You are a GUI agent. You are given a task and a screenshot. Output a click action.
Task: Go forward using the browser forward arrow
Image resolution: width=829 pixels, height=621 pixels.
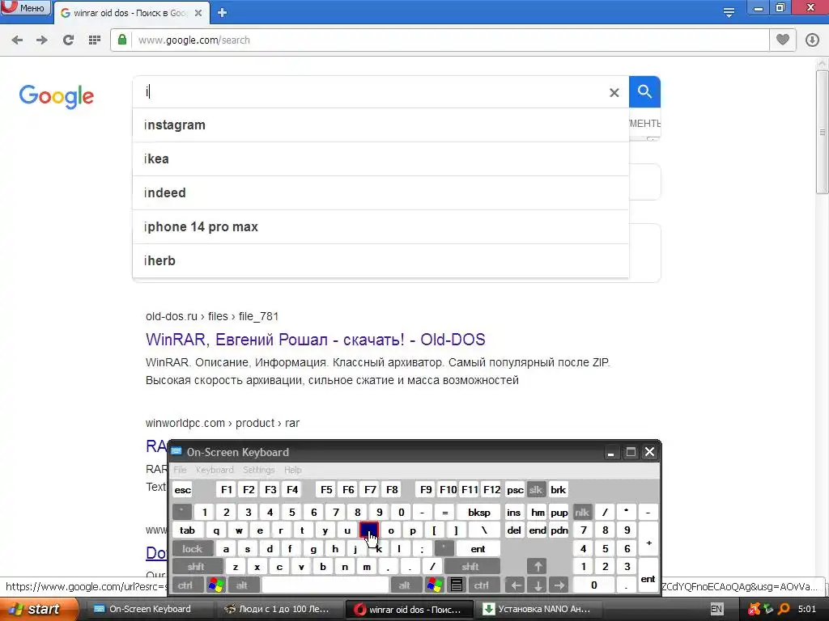(42, 40)
